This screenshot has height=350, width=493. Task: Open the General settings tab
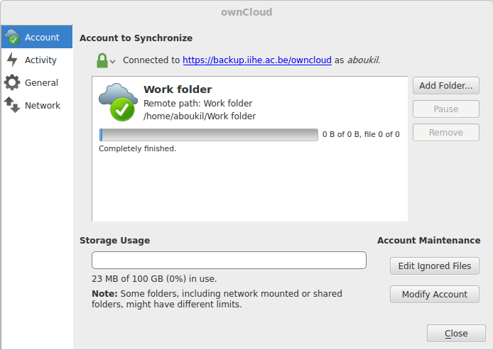41,82
